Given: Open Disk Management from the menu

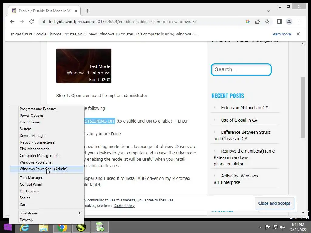Looking at the screenshot, I should [46, 149].
